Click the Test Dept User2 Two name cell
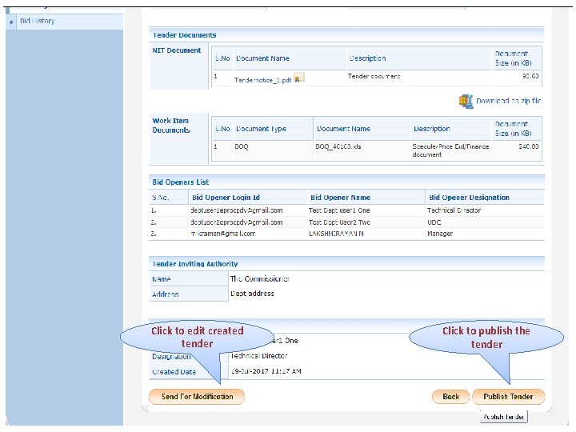 point(339,222)
